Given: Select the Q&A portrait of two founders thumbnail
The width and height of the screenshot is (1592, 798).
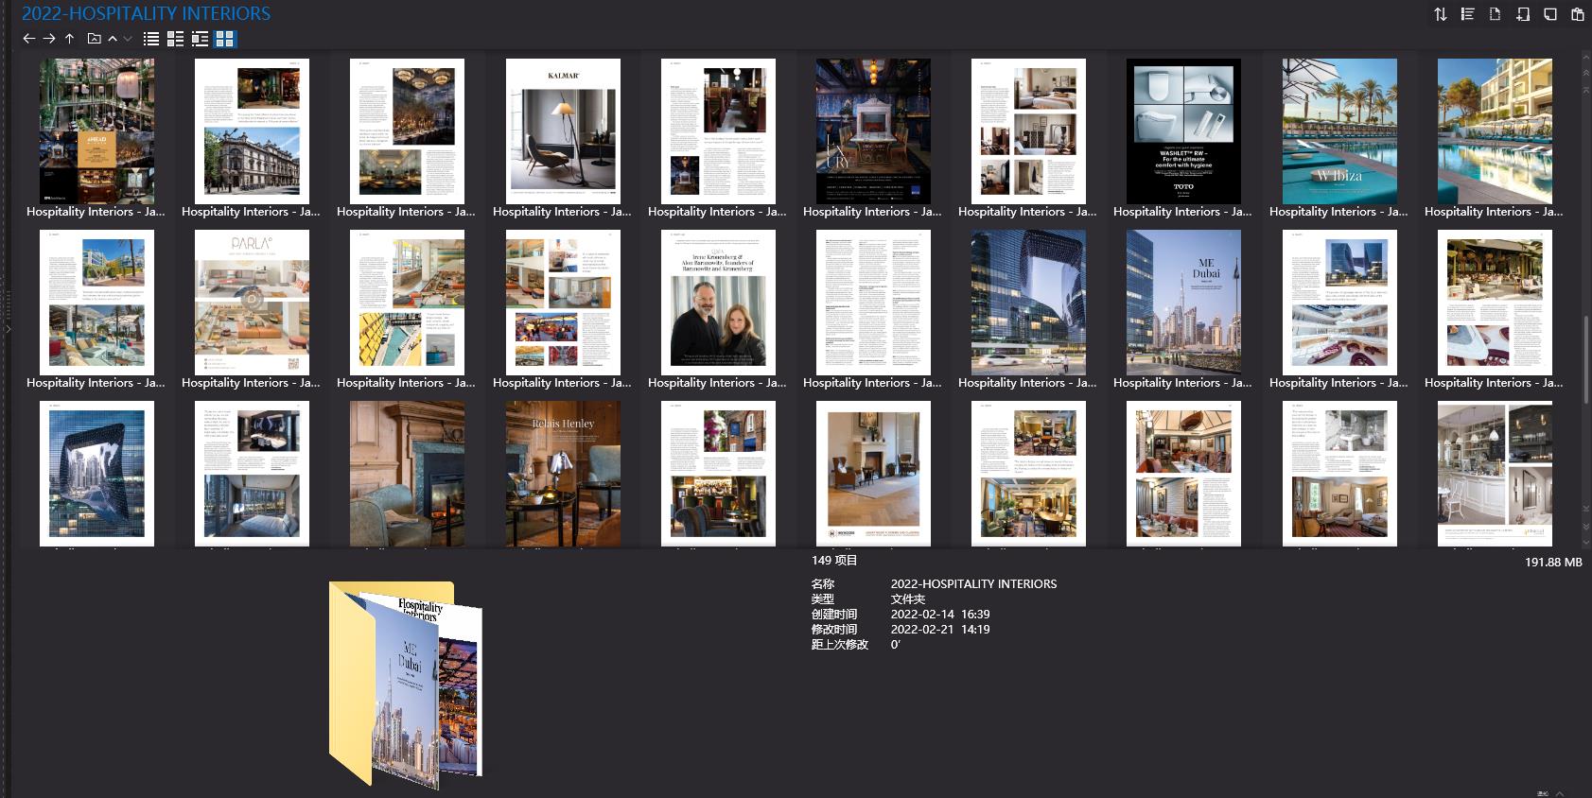Looking at the screenshot, I should pos(718,302).
